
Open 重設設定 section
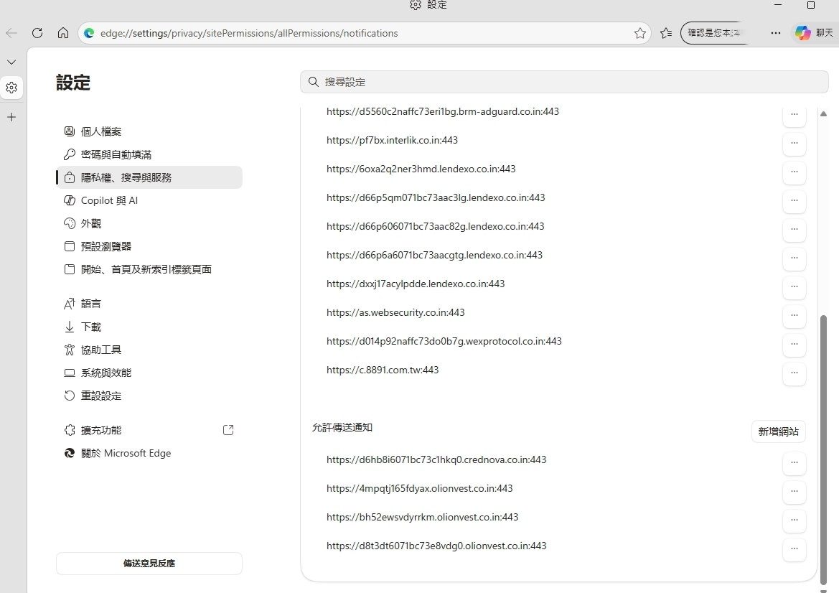149,396
